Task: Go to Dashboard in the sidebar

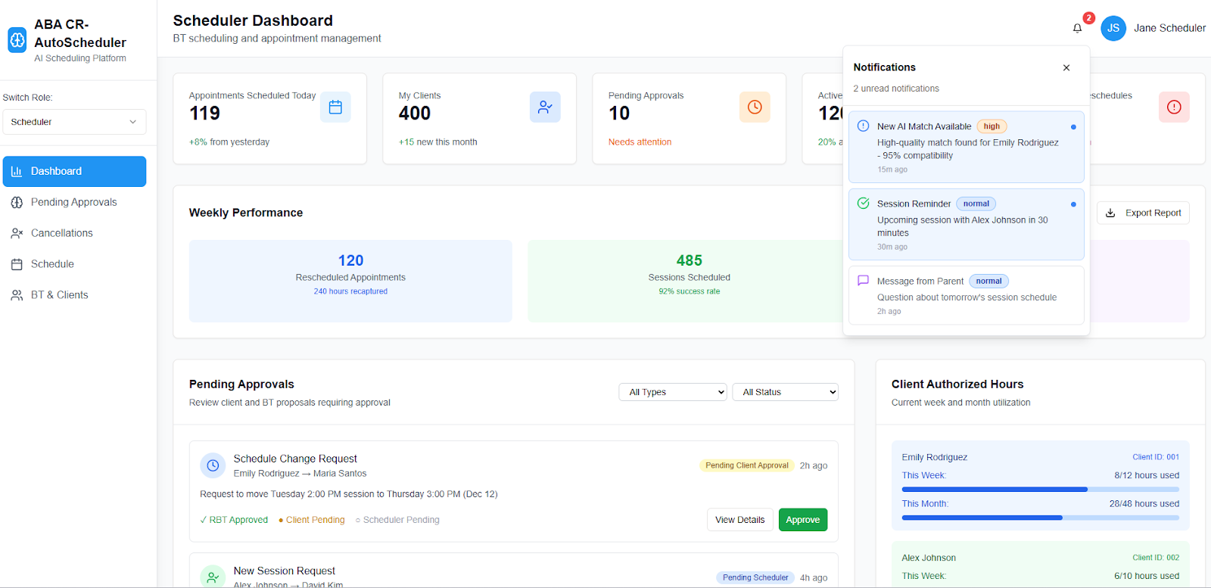Action: tap(74, 171)
